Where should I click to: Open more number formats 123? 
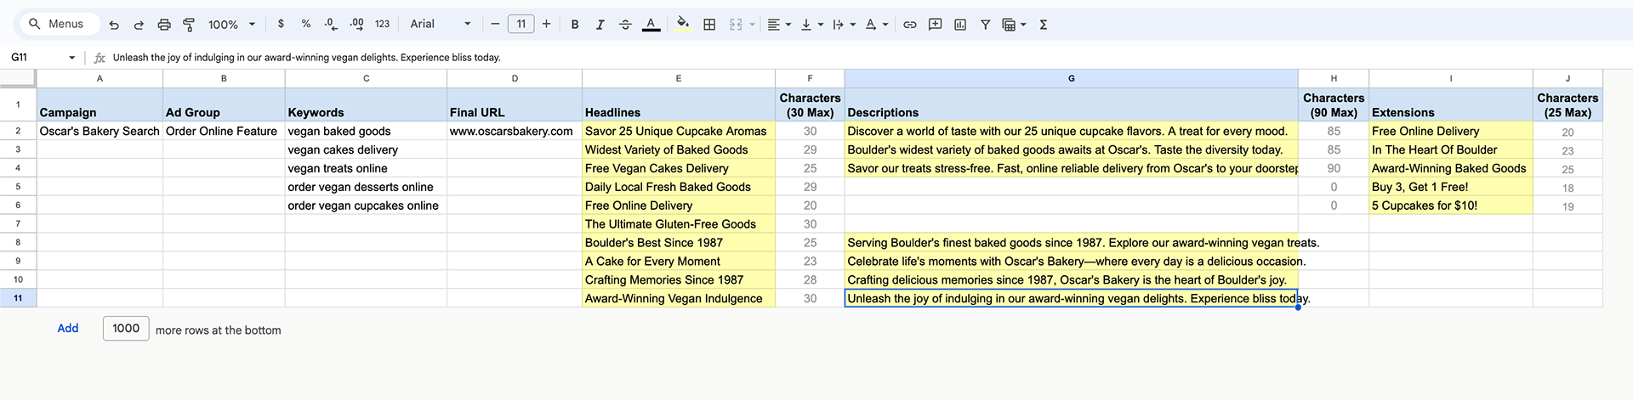click(383, 24)
